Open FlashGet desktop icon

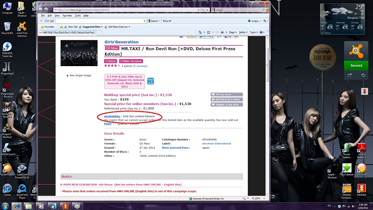click(x=361, y=190)
